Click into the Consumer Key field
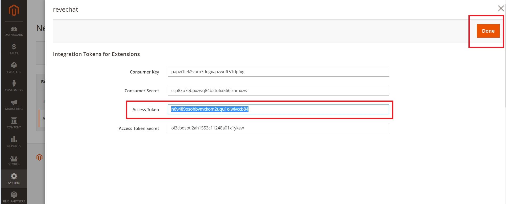 coord(278,72)
